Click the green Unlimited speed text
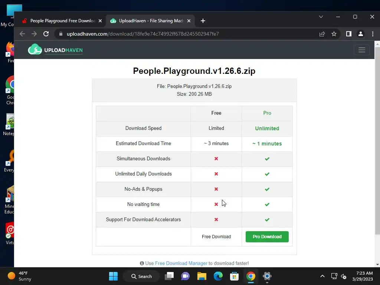 pos(267,128)
